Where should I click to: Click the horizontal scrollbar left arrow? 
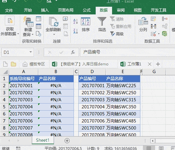[153, 141]
